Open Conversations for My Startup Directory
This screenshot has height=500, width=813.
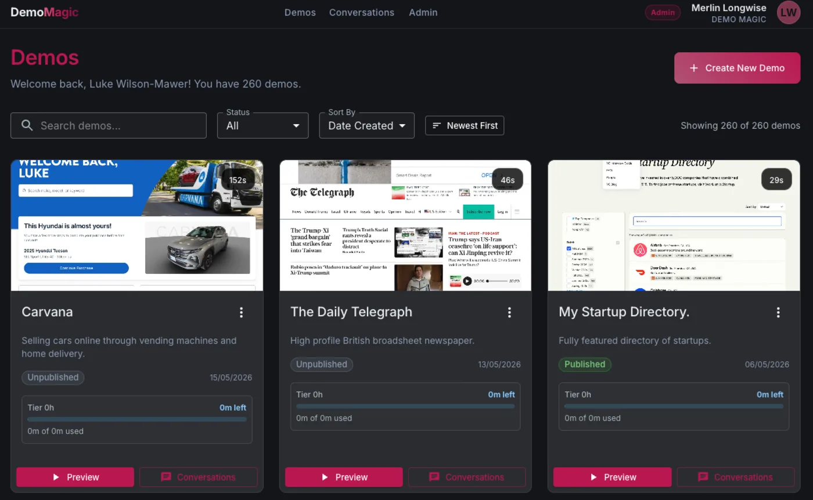click(736, 477)
